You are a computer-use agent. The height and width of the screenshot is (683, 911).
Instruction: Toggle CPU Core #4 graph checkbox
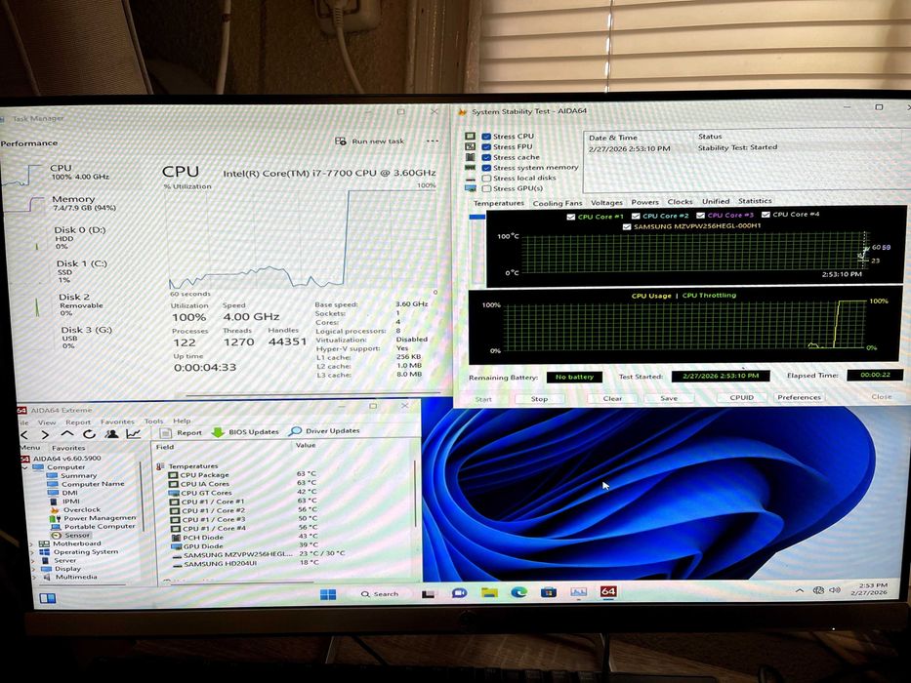(x=766, y=215)
